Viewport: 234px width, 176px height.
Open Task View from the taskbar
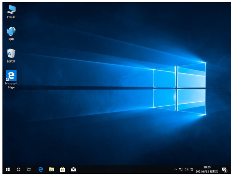(29, 169)
